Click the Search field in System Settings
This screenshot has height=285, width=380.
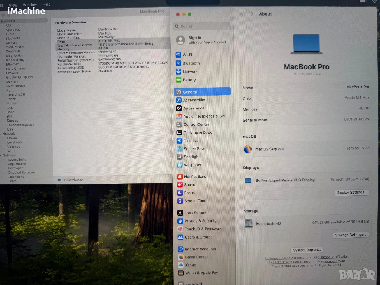point(202,26)
